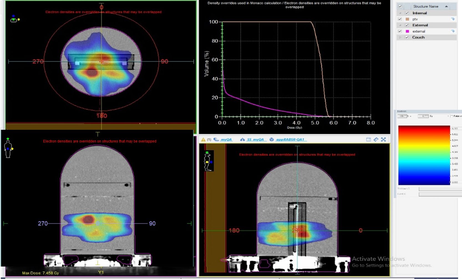Maximize the sagittal view with the expand-arrows icon
This screenshot has height=279, width=462.
383,139
